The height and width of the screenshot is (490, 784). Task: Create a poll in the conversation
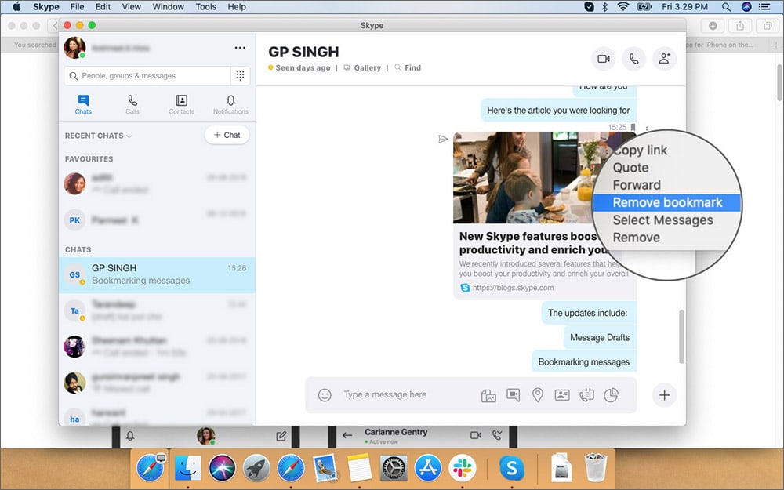tap(611, 395)
